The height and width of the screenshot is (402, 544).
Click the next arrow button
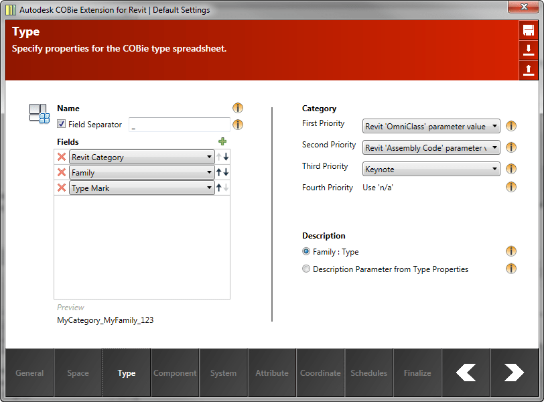click(514, 373)
